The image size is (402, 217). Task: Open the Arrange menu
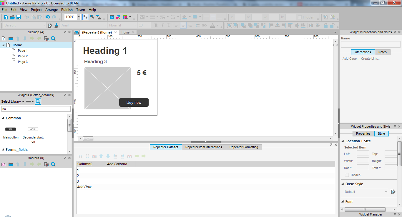pyautogui.click(x=52, y=10)
